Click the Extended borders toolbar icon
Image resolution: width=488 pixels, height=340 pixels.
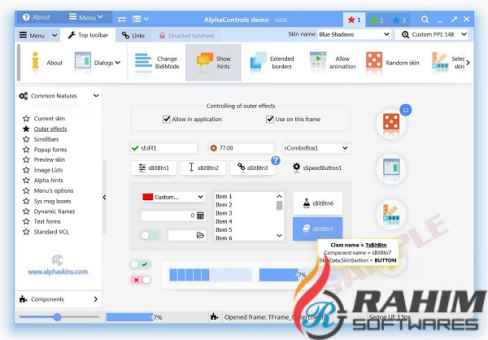[259, 62]
